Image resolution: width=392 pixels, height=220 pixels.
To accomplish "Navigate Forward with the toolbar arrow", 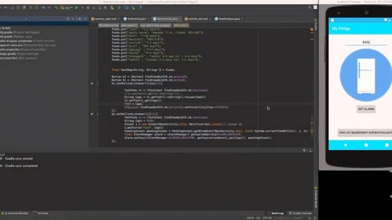I will (49, 8).
